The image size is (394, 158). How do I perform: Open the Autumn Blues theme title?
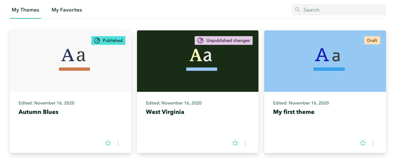(x=38, y=112)
